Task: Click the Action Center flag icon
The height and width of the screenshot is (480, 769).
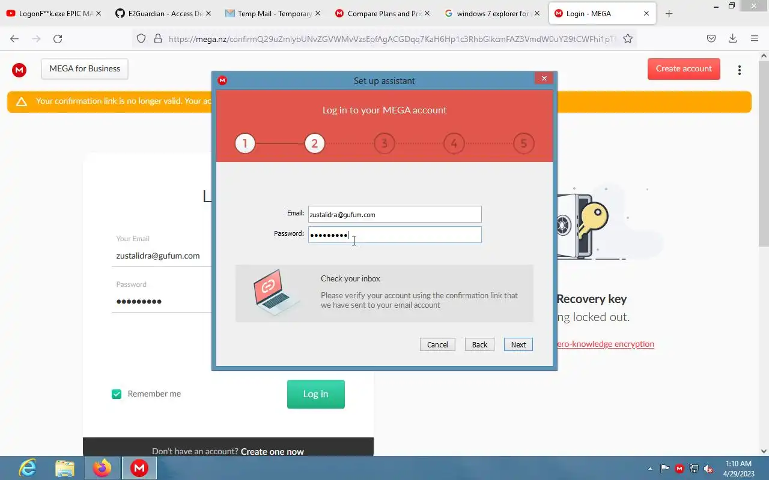Action: [x=665, y=469]
